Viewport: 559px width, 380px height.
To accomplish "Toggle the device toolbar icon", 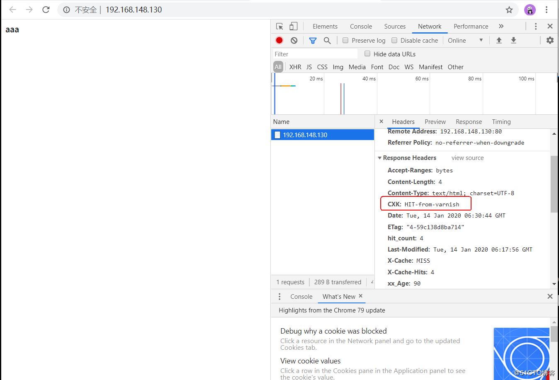I will tap(293, 27).
